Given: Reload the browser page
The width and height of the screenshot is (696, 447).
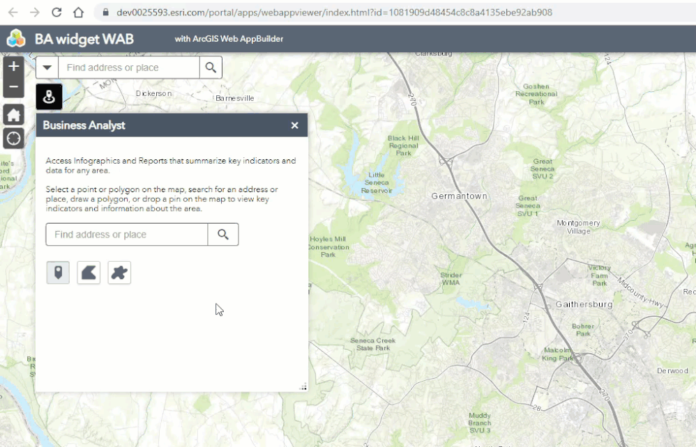Looking at the screenshot, I should pyautogui.click(x=56, y=13).
